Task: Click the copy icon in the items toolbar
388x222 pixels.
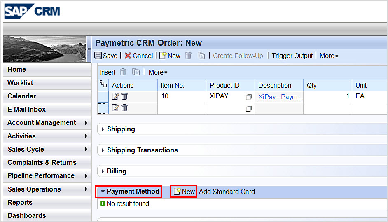Action: tap(136, 72)
